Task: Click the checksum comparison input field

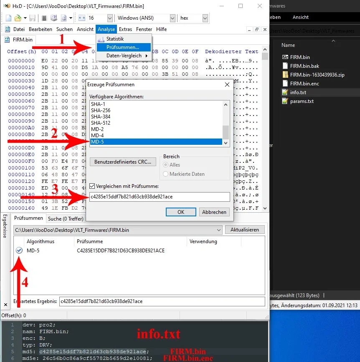Action: click(160, 197)
